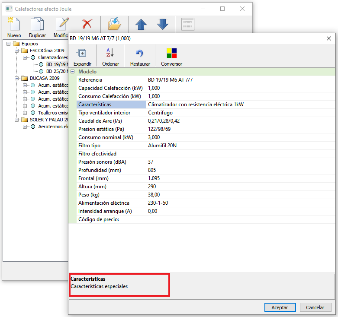Collapse the ESCOClima 2009 node
338x317 pixels.
(x=16, y=51)
